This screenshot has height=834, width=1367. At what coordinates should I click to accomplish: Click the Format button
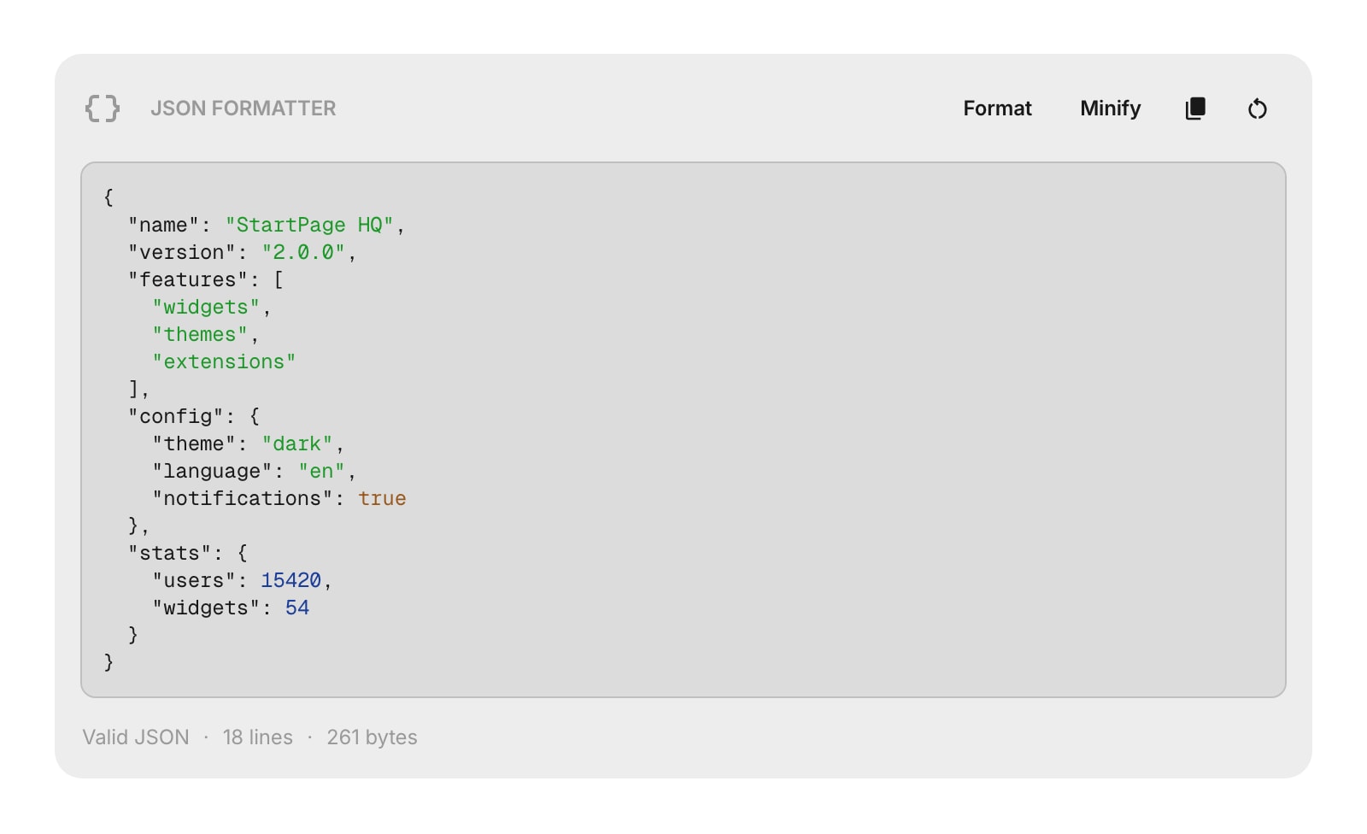[997, 109]
